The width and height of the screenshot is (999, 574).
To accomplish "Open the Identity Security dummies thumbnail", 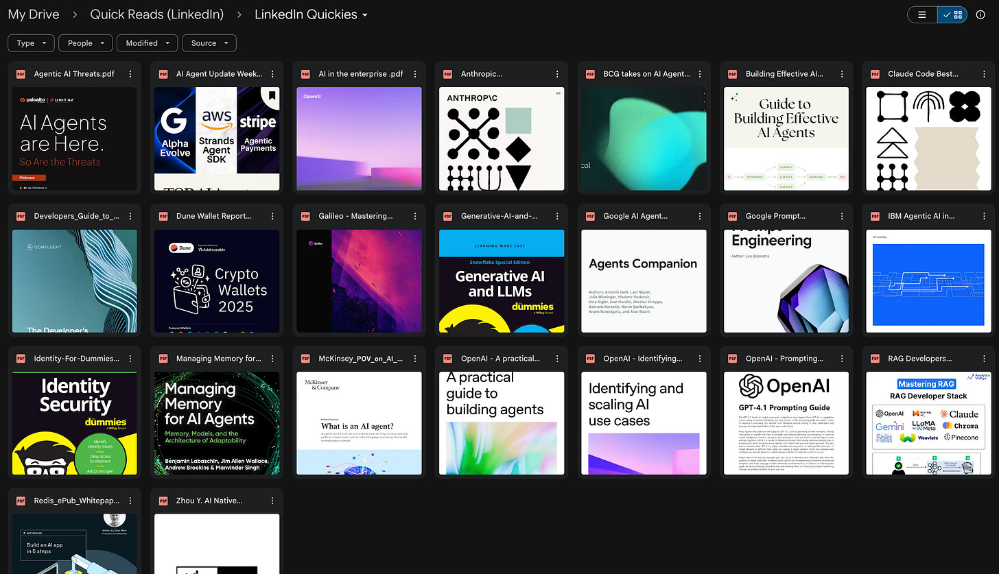I will [x=75, y=423].
